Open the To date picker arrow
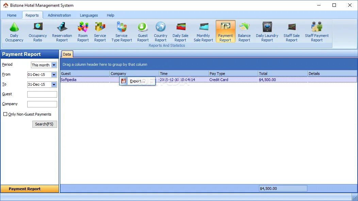The width and height of the screenshot is (358, 201). coord(54,85)
